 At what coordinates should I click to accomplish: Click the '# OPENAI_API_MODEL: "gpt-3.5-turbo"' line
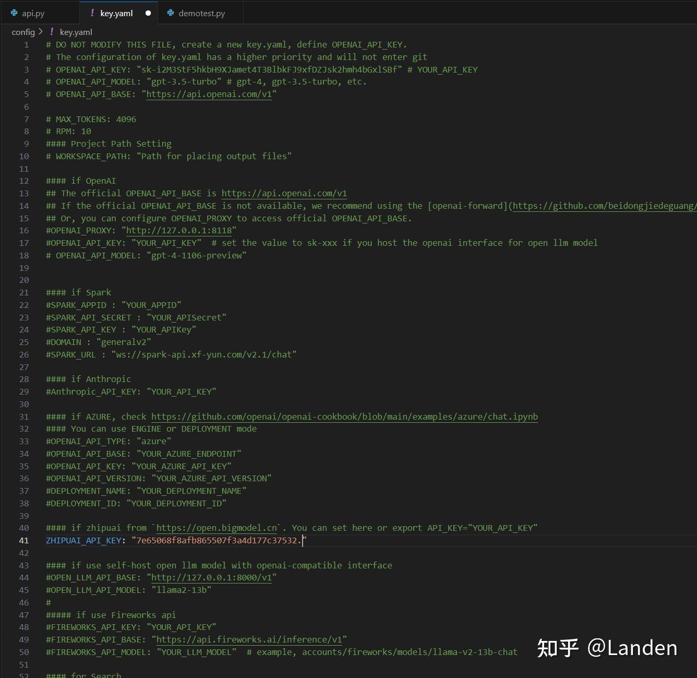[x=206, y=81]
